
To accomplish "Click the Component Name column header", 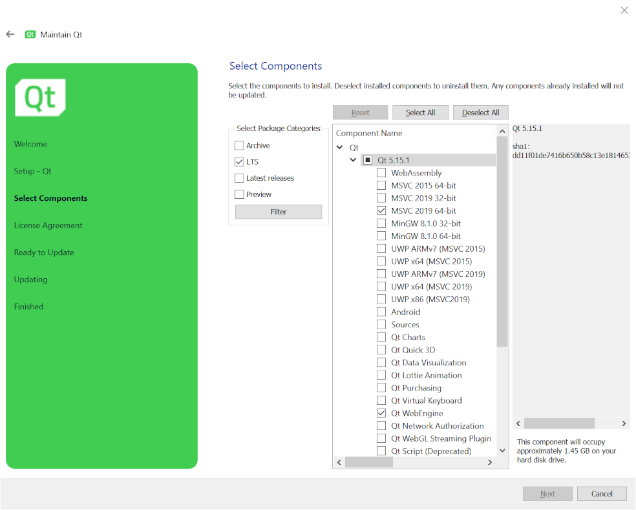I will click(414, 133).
